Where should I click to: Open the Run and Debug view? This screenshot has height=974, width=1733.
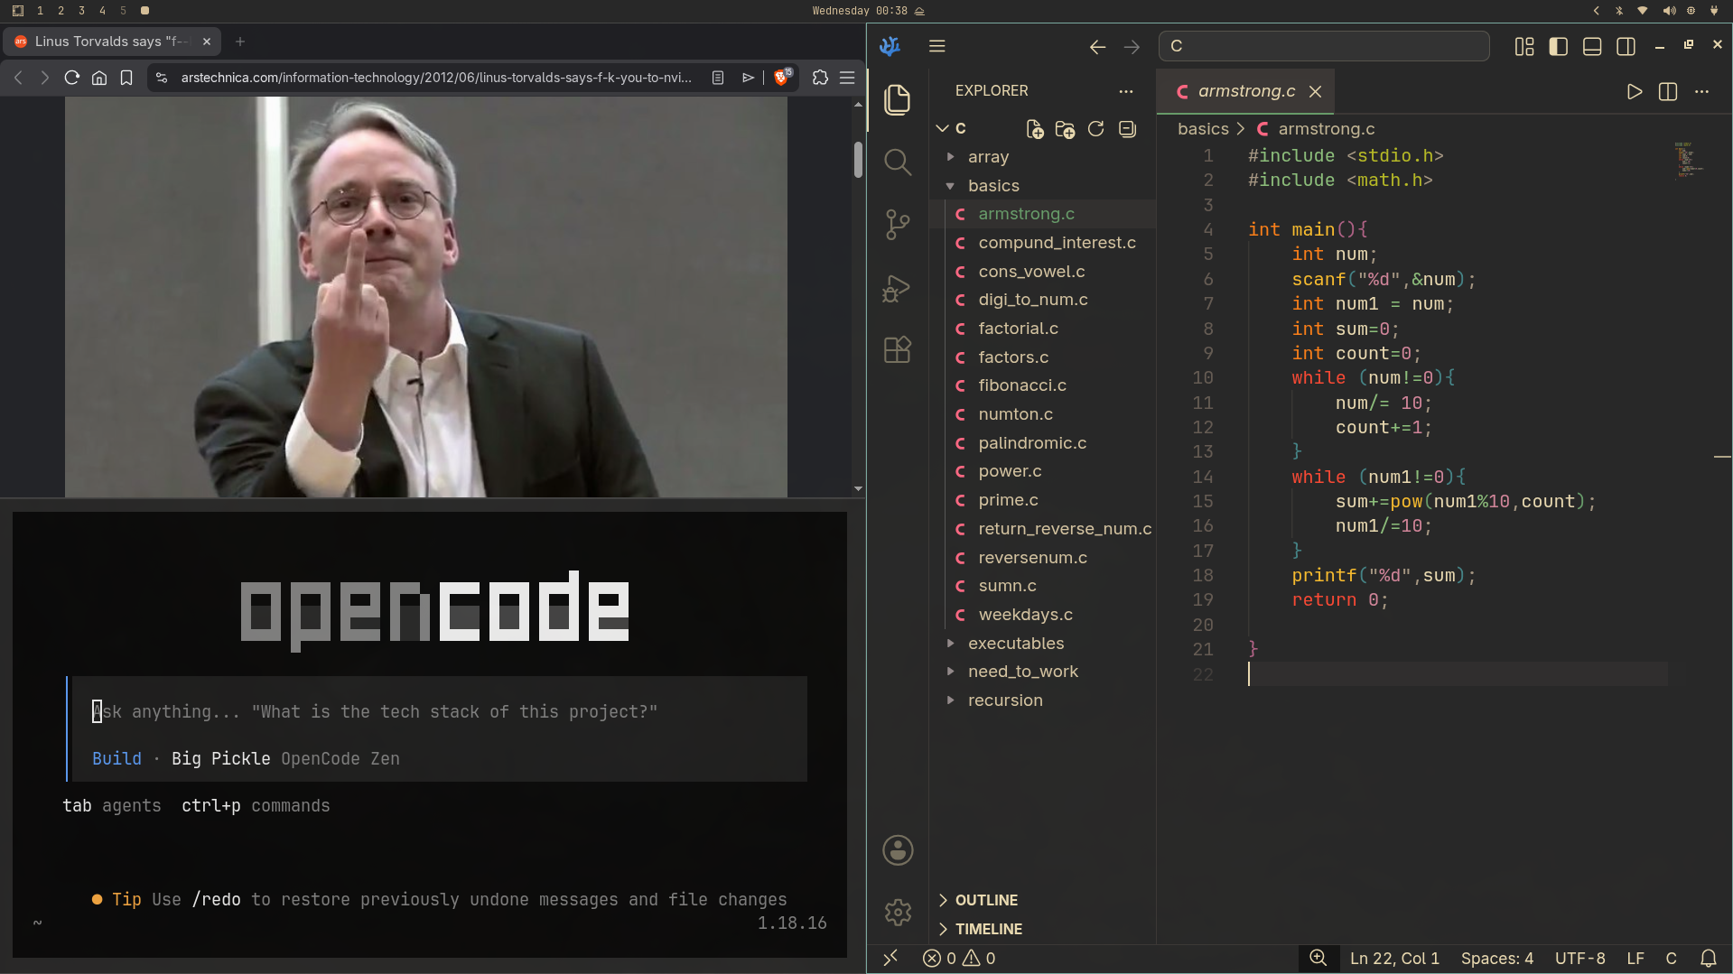(897, 288)
